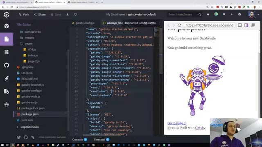
Task: Open the gatsby-node.js file
Action: [28, 96]
